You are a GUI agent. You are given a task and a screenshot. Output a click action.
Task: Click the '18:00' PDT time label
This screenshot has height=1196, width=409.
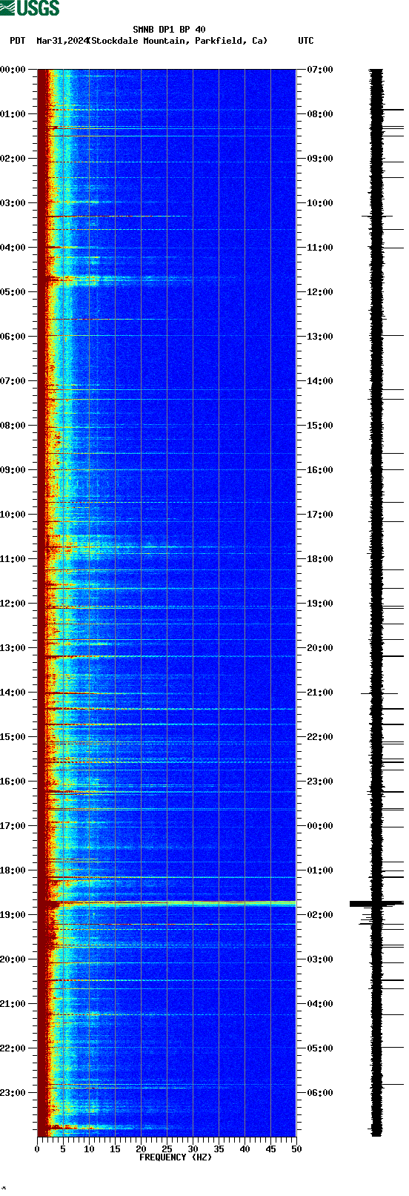coord(13,870)
